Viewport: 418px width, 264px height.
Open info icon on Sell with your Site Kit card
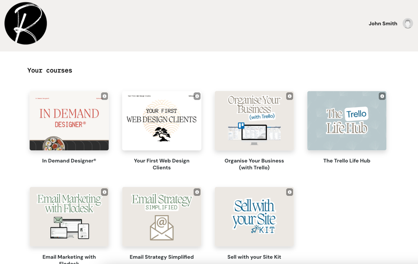(x=290, y=192)
